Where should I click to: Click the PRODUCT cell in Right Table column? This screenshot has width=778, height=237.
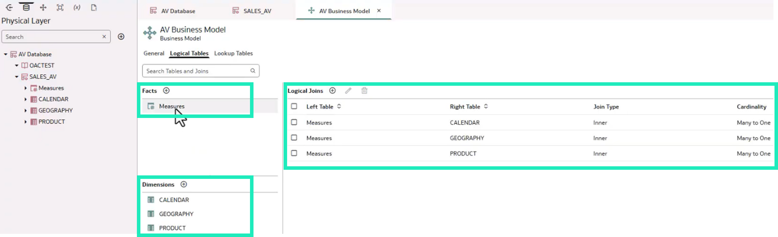(463, 153)
